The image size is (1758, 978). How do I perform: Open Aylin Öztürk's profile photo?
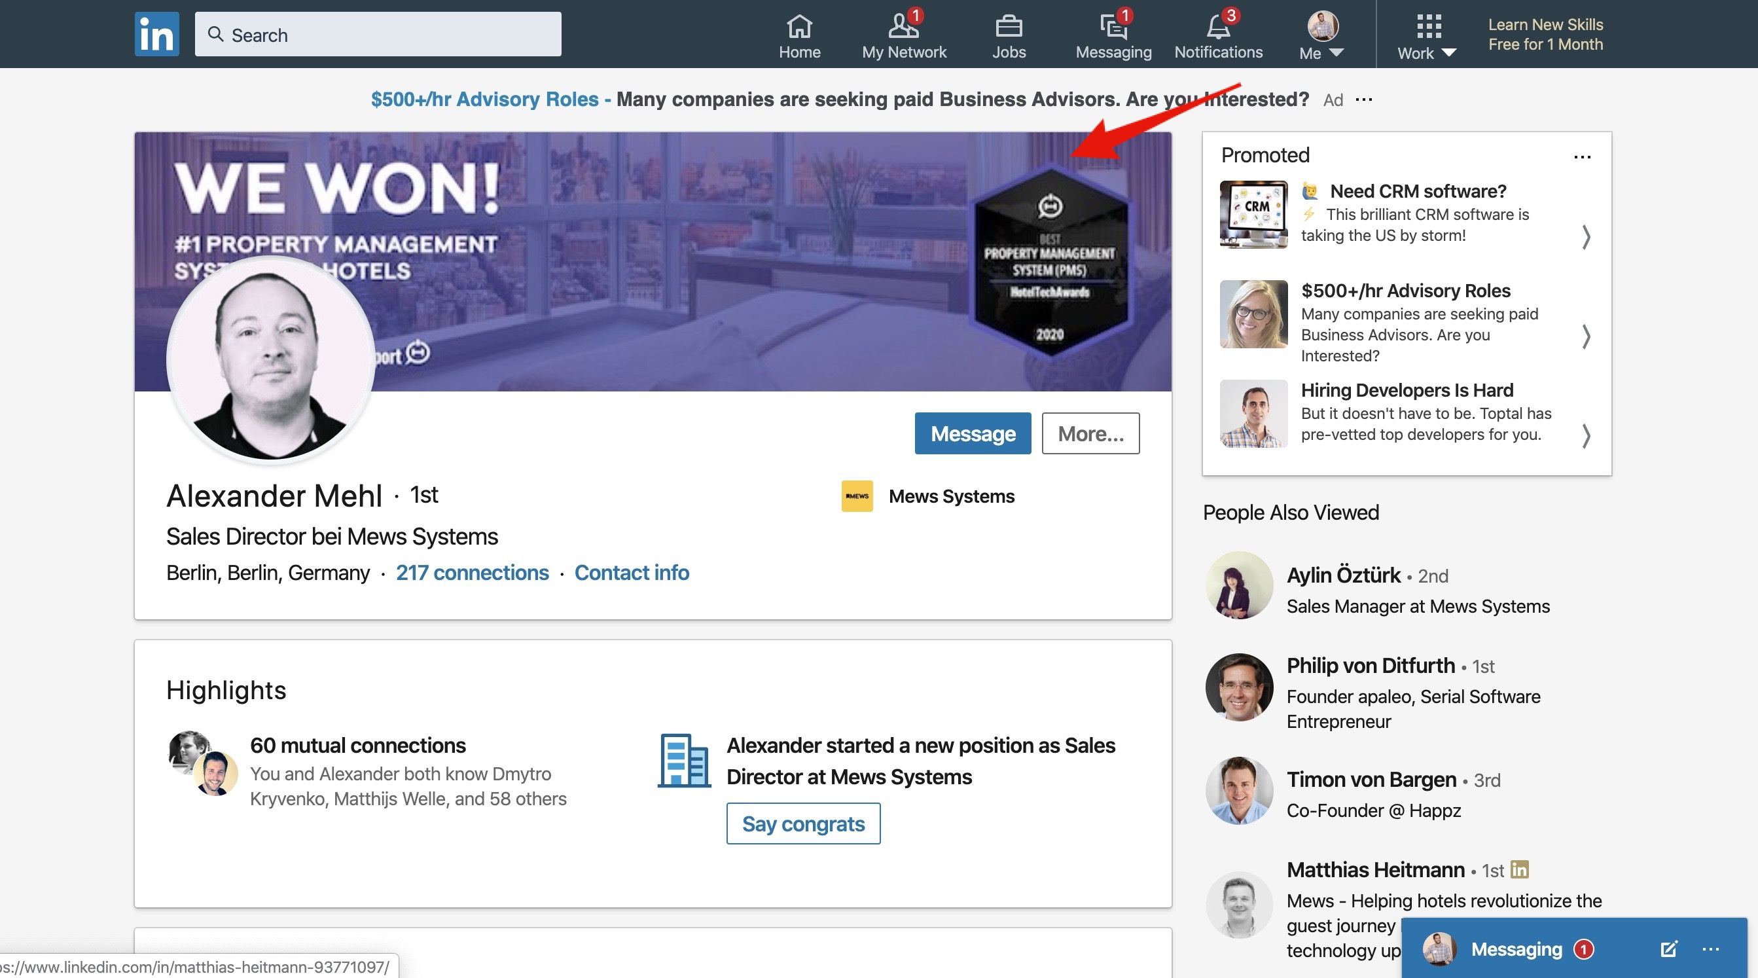1239,586
